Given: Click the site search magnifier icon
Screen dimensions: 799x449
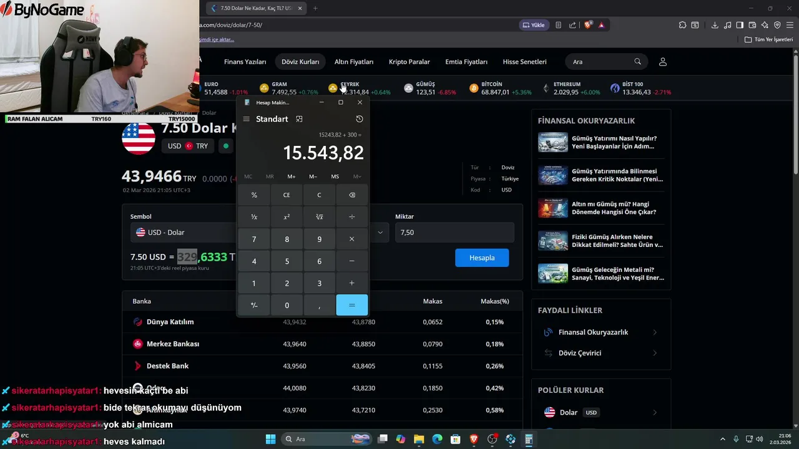Looking at the screenshot, I should coord(637,62).
